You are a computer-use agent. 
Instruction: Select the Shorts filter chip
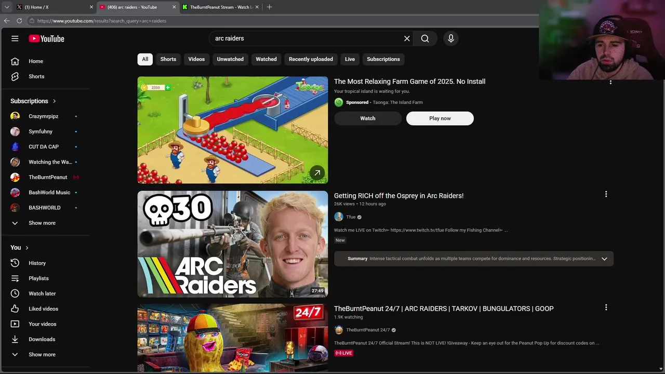pyautogui.click(x=168, y=59)
